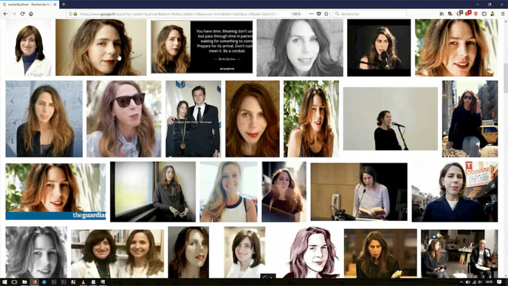Open the sunglasses portrait thumbnail
Image resolution: width=508 pixels, height=286 pixels.
[x=124, y=118]
